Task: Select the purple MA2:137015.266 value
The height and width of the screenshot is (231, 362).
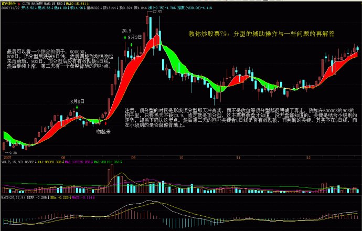Action: pos(78,162)
